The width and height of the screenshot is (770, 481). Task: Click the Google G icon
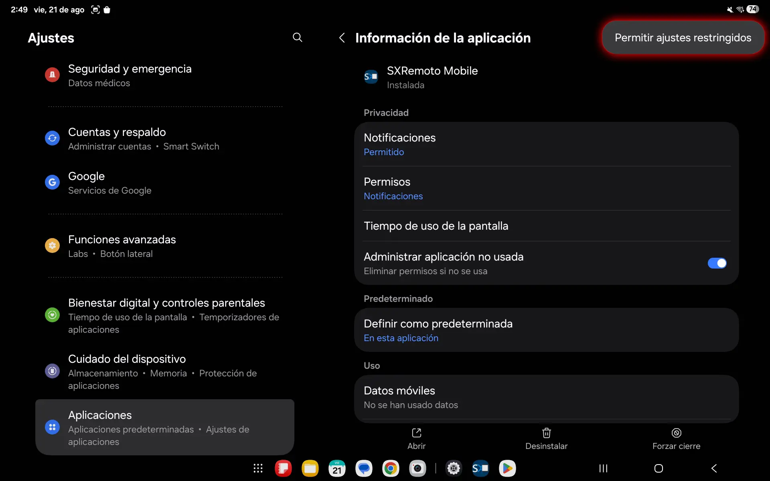(x=52, y=182)
